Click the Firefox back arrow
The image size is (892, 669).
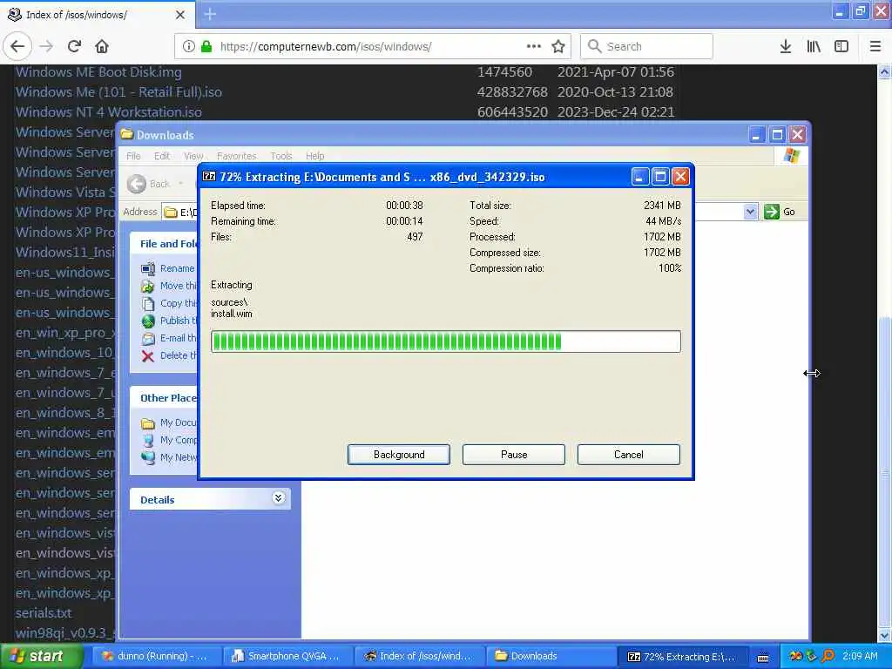pos(17,46)
